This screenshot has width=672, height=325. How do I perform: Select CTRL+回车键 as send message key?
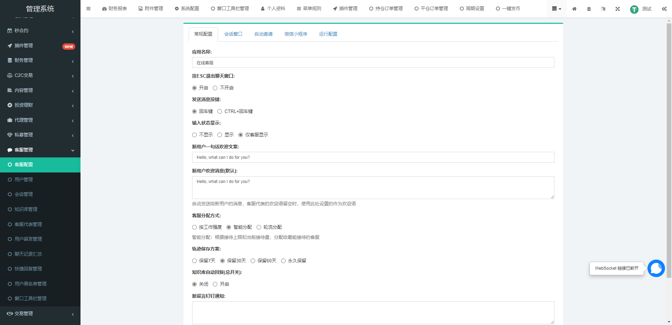coord(219,112)
